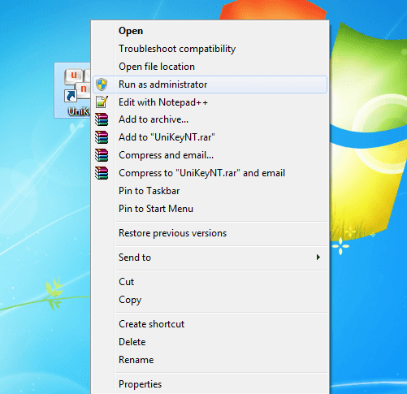Select Compress and email...
Screen dimensions: 407x394
click(x=210, y=155)
